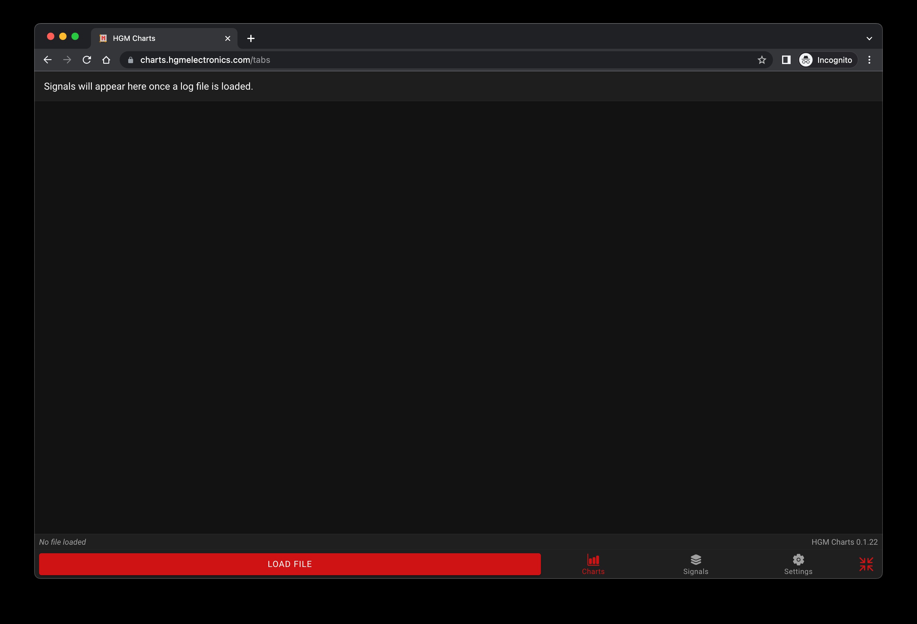
Task: Open a new browser tab
Action: click(251, 38)
